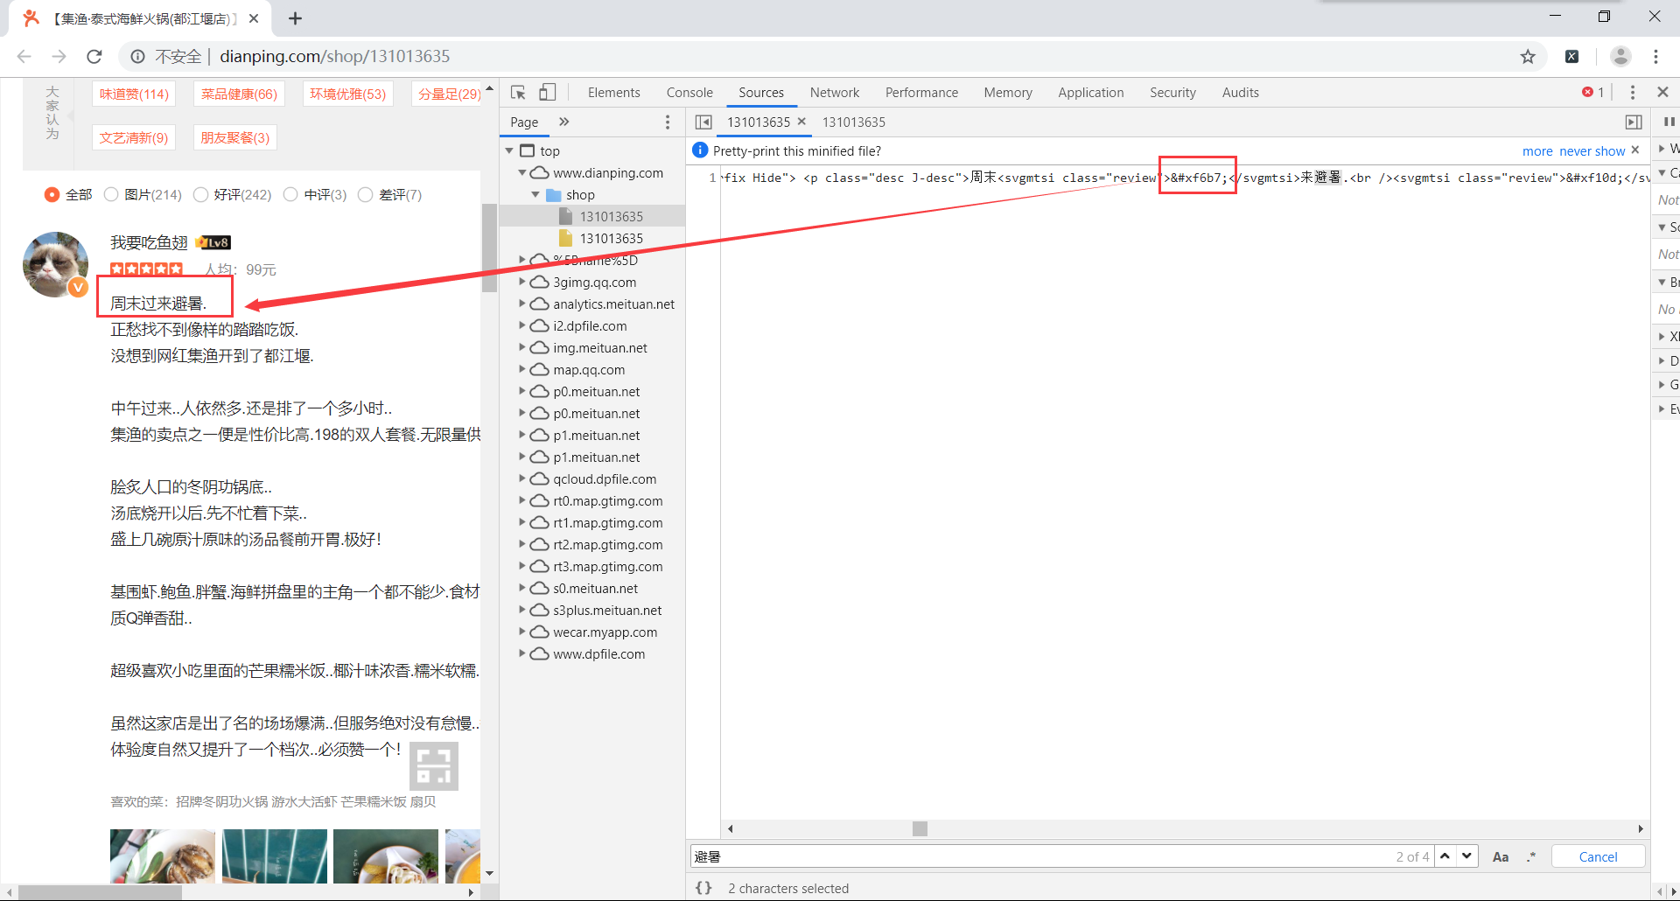Open DevTools customize three-dot menu
Image resolution: width=1680 pixels, height=901 pixels.
1632,92
